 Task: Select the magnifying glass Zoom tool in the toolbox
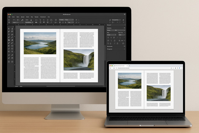tap(12, 51)
